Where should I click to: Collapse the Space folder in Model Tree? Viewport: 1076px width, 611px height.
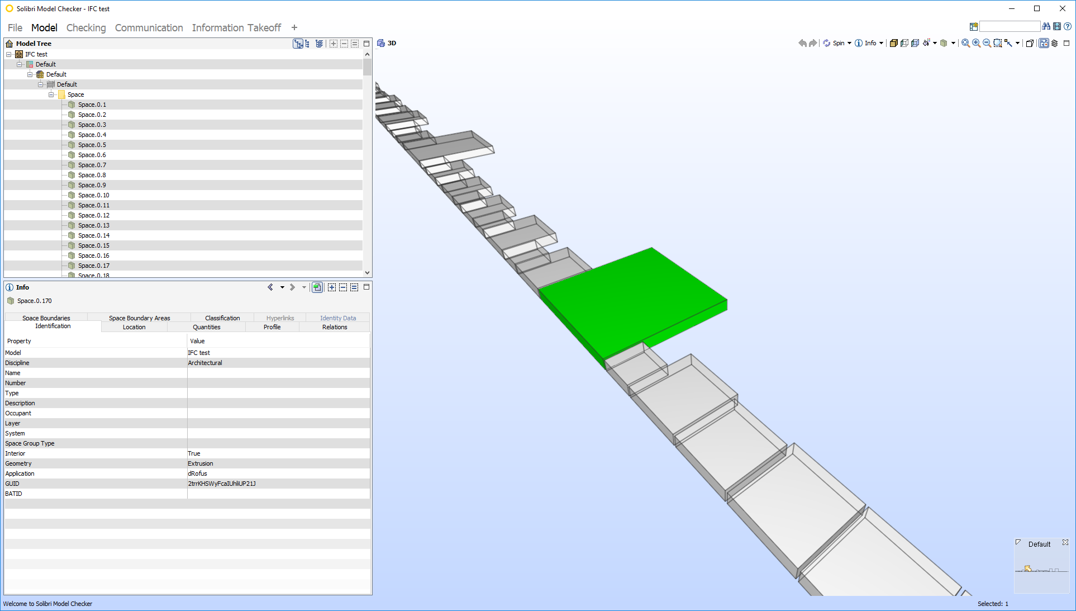[x=51, y=94]
